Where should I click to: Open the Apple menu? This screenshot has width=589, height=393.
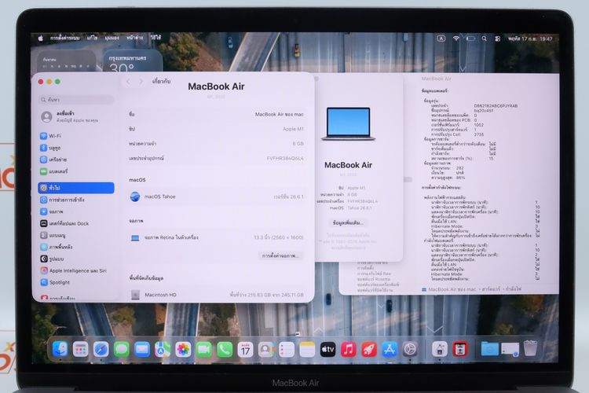pos(41,38)
